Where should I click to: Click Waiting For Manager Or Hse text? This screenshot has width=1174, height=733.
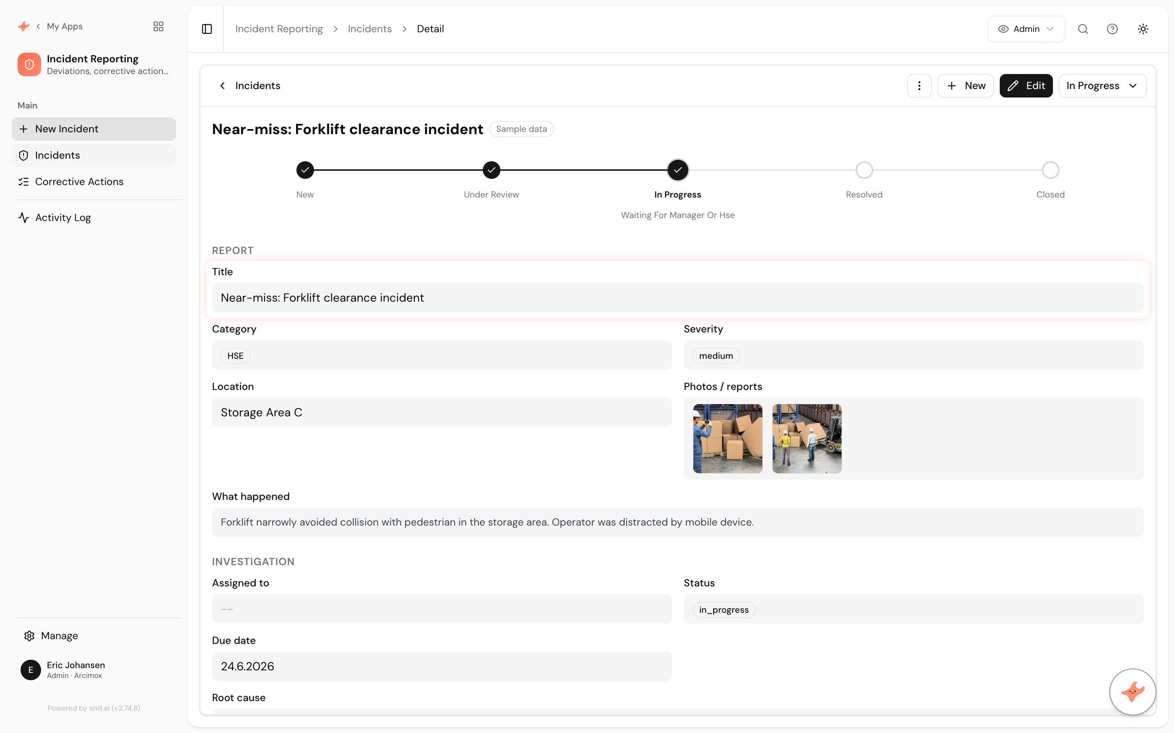click(x=678, y=215)
